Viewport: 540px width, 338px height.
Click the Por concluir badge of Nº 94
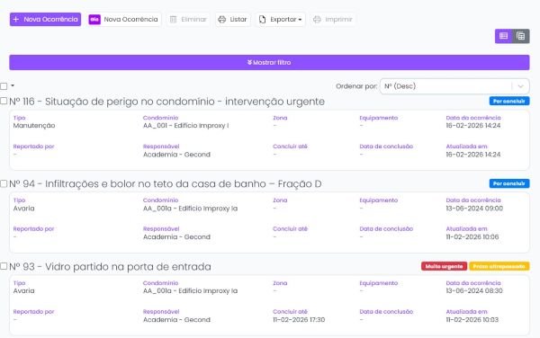(509, 183)
